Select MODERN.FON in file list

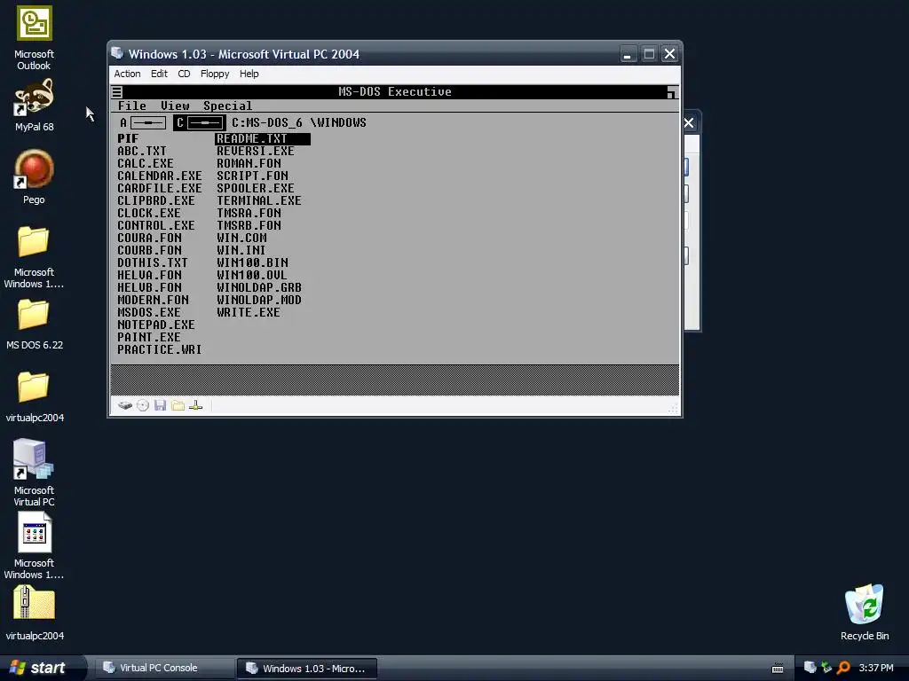(153, 300)
